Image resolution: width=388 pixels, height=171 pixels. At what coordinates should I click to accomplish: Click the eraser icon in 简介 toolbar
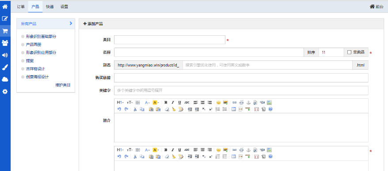click(x=167, y=109)
